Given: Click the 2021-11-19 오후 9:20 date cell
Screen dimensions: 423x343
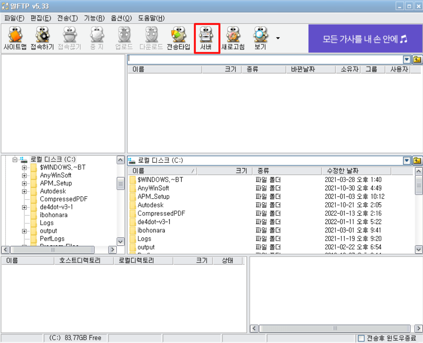Looking at the screenshot, I should [353, 239].
